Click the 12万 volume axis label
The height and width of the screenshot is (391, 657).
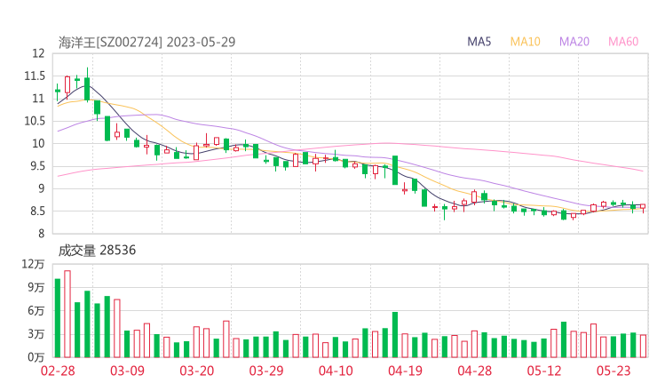[x=33, y=264]
